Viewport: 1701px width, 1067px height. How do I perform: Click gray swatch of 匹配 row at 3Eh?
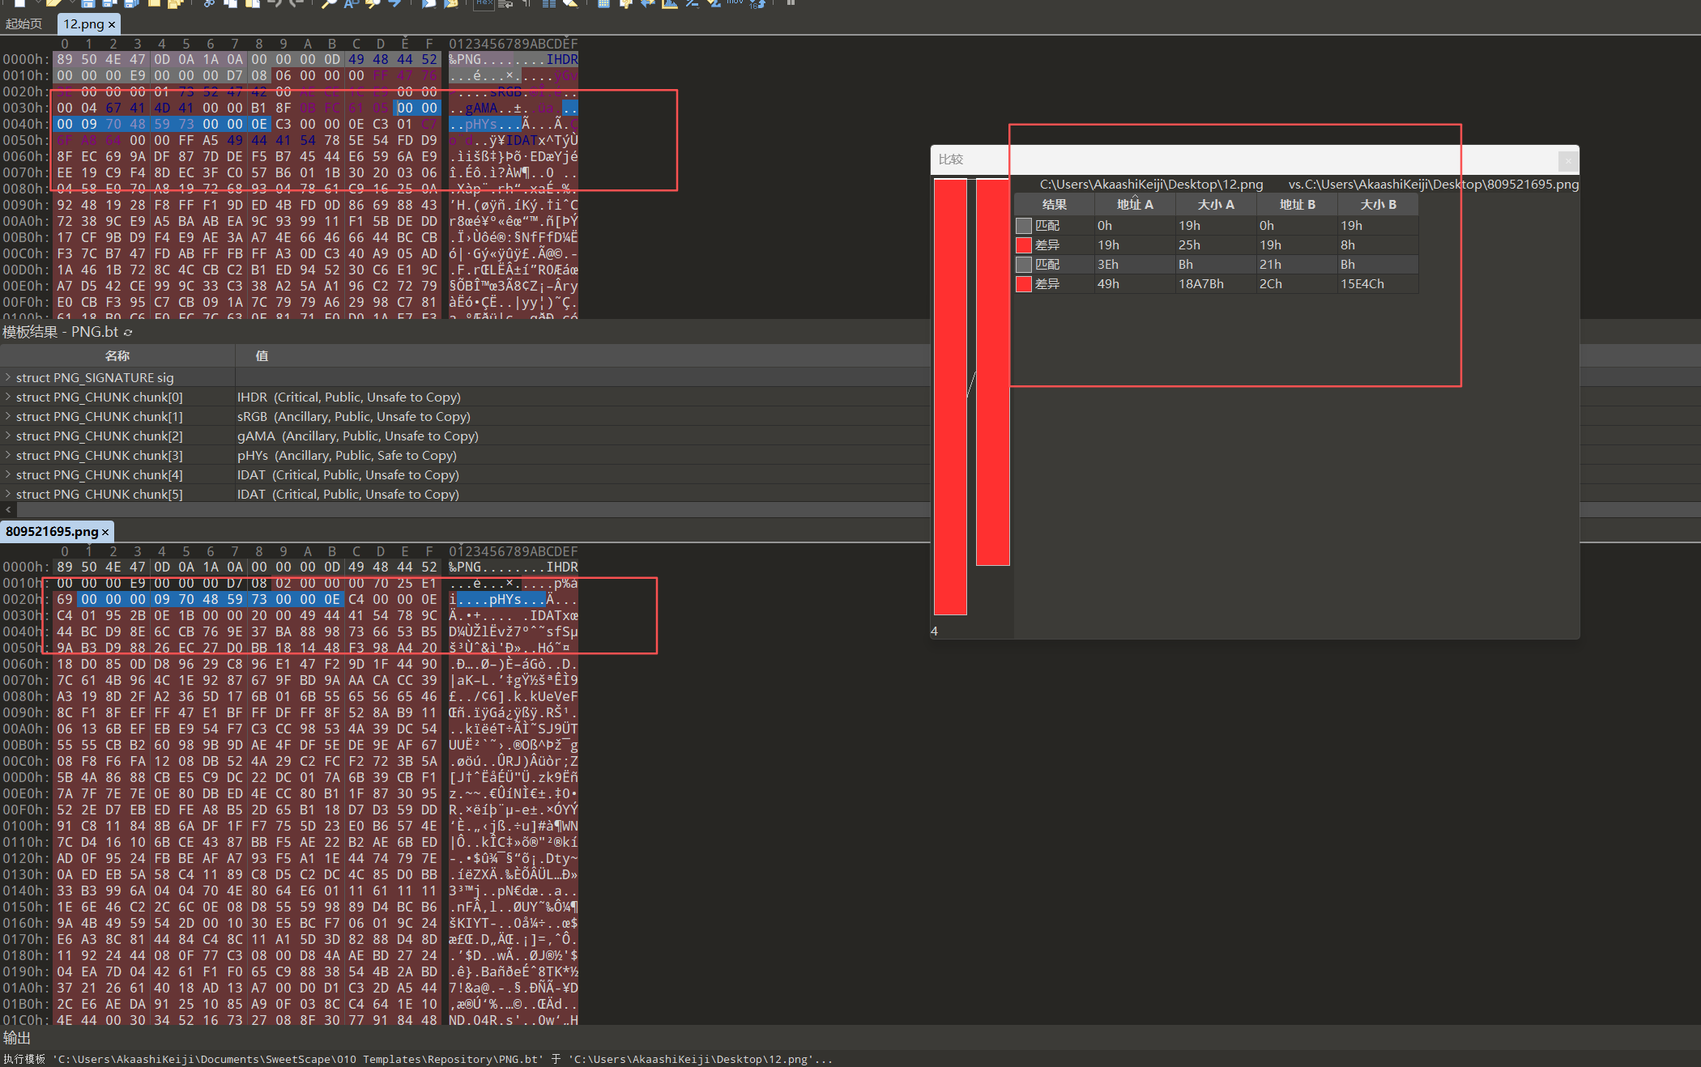pyautogui.click(x=1024, y=265)
